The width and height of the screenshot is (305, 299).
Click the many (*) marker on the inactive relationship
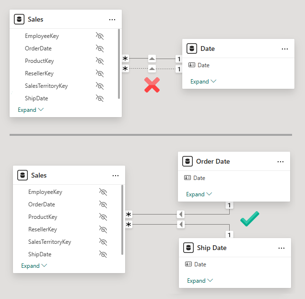126,69
